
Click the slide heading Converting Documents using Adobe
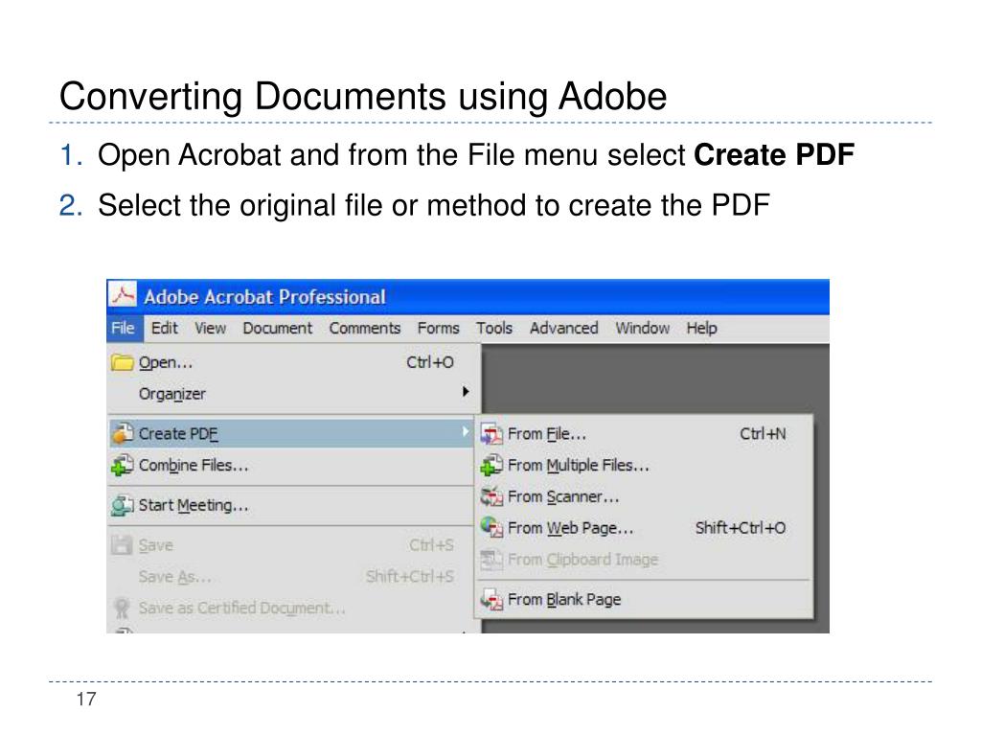coord(363,97)
